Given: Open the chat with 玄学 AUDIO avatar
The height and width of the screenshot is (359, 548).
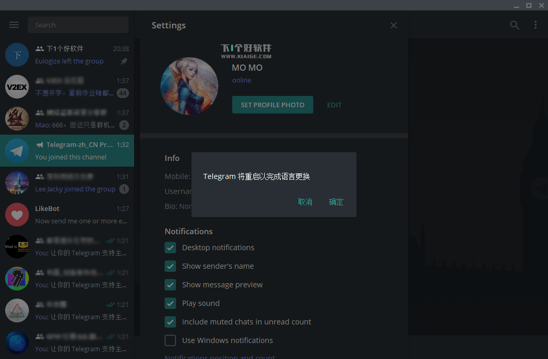Looking at the screenshot, I should pos(67,247).
